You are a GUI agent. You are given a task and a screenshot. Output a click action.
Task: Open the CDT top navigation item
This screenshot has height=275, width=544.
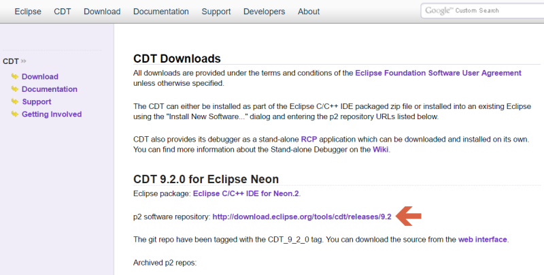pyautogui.click(x=63, y=12)
